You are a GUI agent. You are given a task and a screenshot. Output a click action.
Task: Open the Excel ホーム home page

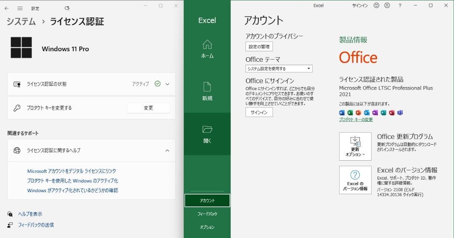(207, 49)
